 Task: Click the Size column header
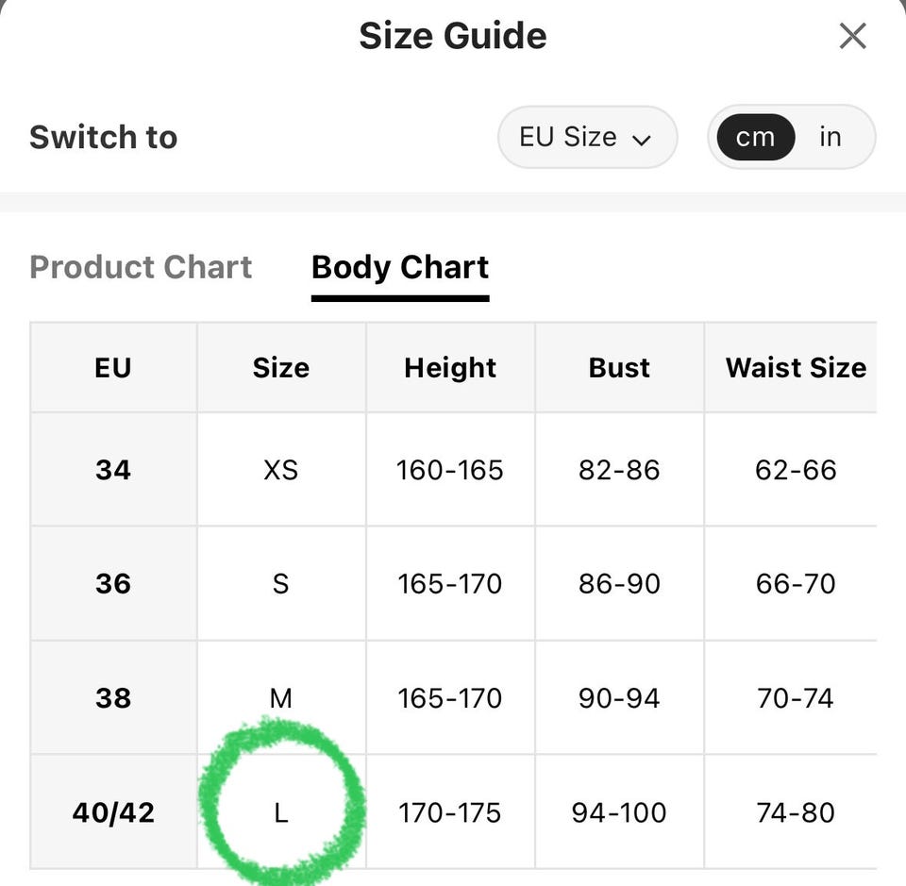[x=281, y=367]
